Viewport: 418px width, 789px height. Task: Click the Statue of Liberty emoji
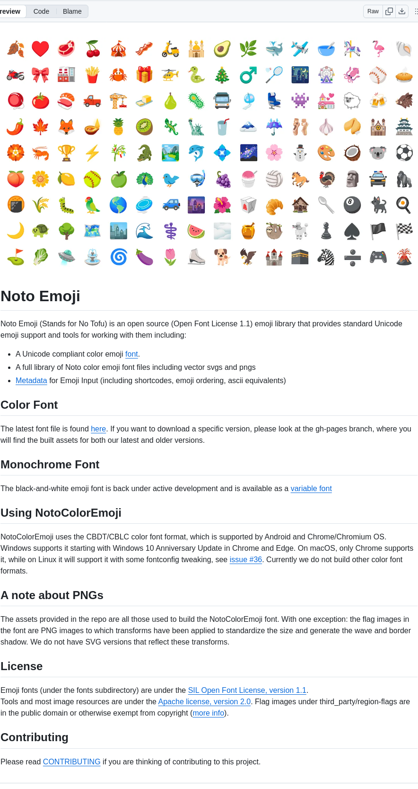click(196, 127)
